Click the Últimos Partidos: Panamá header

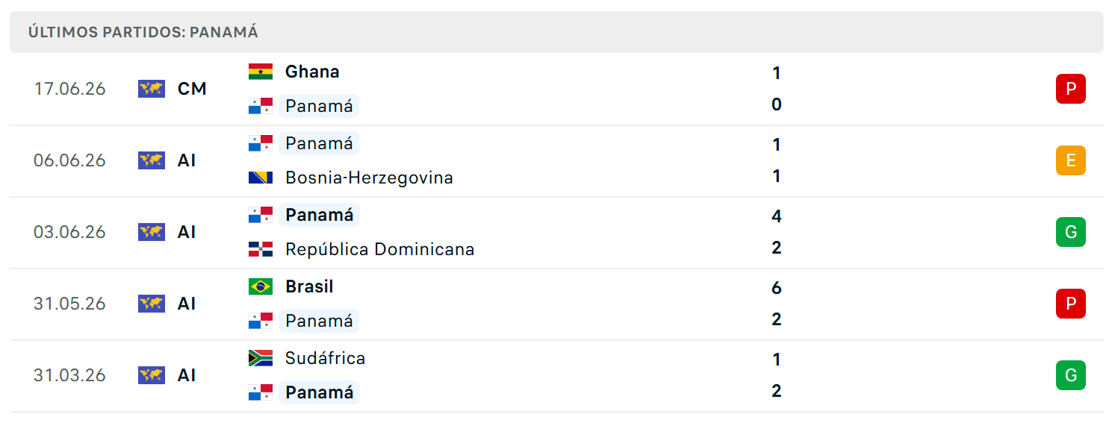tap(143, 32)
